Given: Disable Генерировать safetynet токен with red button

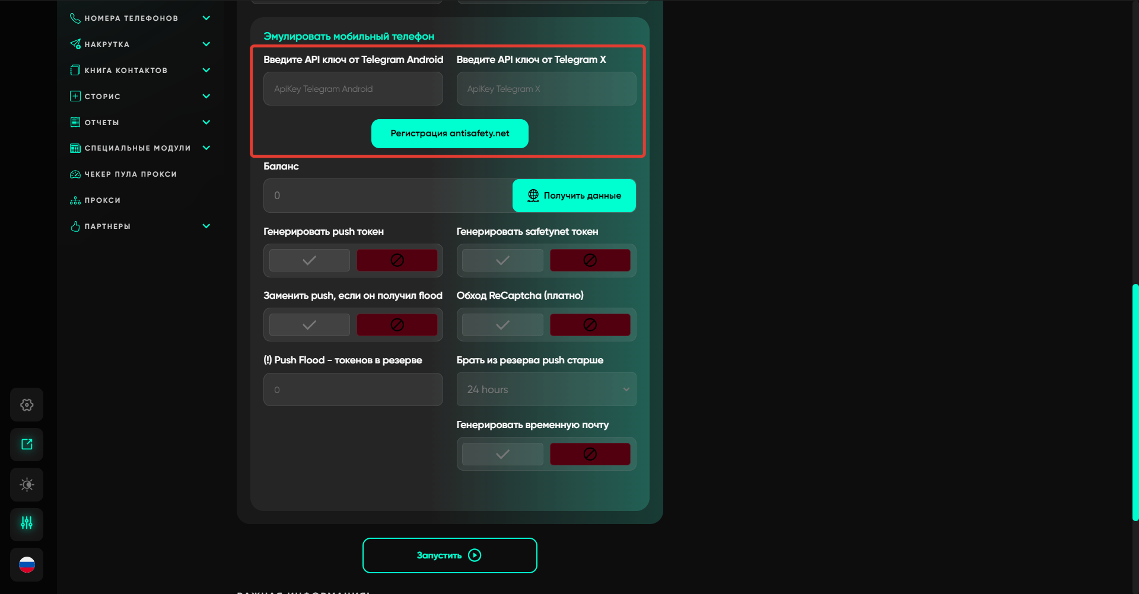Looking at the screenshot, I should click(590, 260).
